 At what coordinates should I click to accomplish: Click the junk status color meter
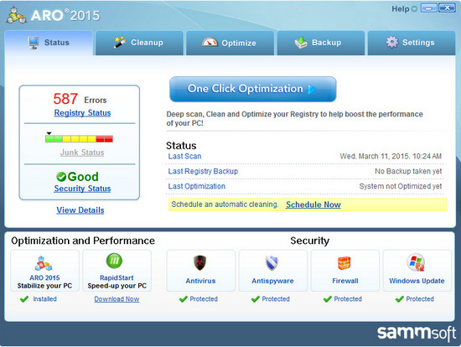79,139
